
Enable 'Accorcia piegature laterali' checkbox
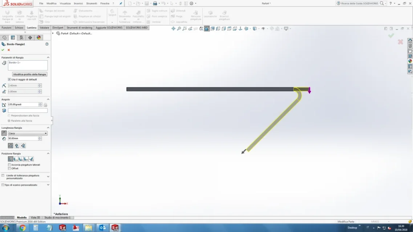9,165
